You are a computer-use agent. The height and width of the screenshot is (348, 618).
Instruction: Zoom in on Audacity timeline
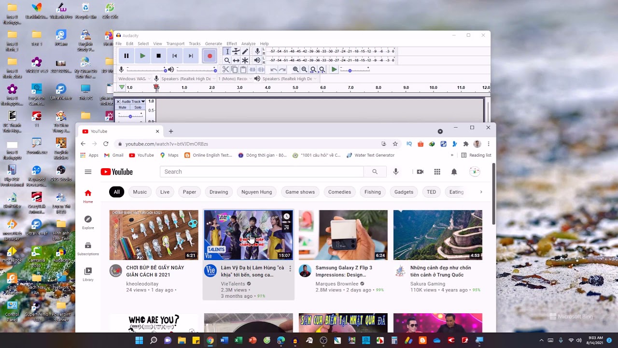pyautogui.click(x=295, y=70)
